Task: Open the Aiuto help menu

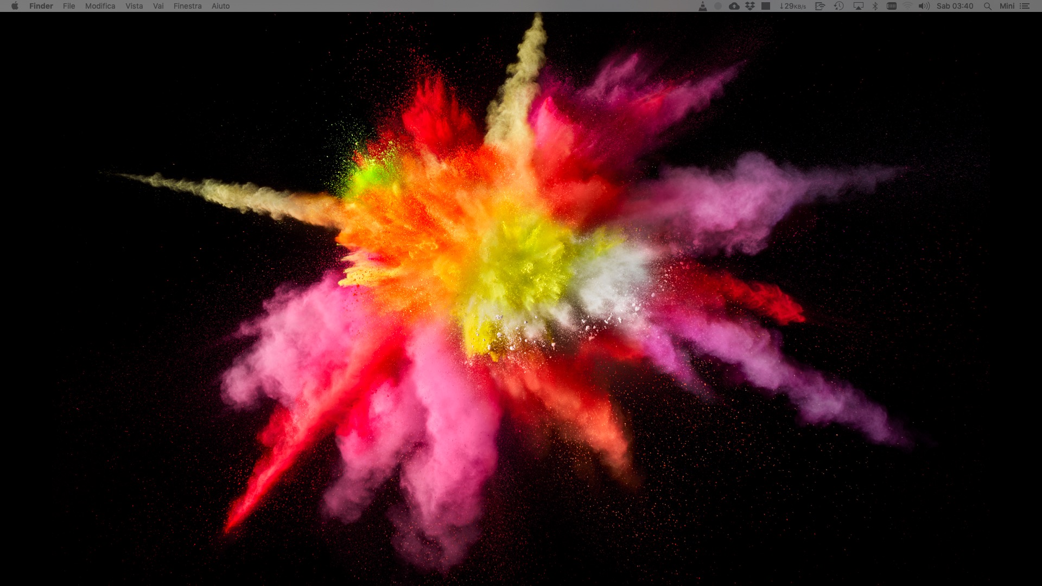Action: [220, 6]
